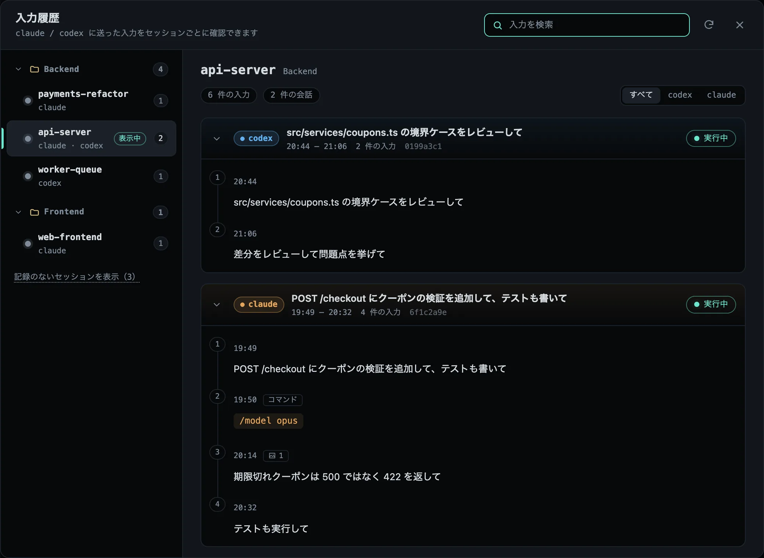Click the コマンド tag at 19:50
764x558 pixels.
282,400
